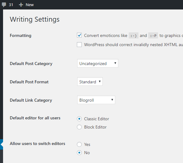183x163 pixels.
Task: Click the Formatting row label
Action: [20, 35]
